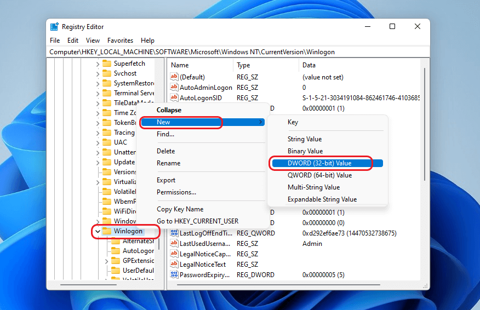Click the (Default) value icon
Image resolution: width=480 pixels, height=310 pixels.
point(174,77)
